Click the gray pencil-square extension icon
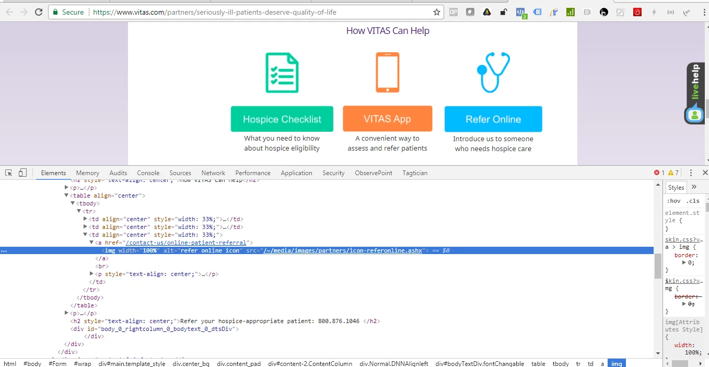Image resolution: width=709 pixels, height=367 pixels. pyautogui.click(x=621, y=12)
